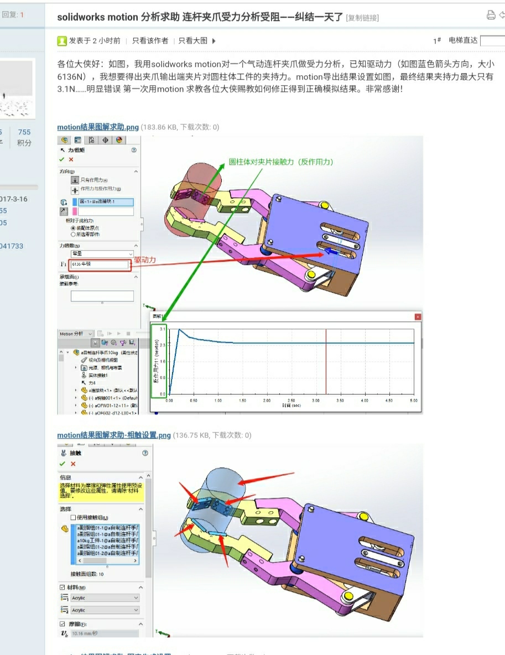Cancel the 接触 panel with the red X

[73, 464]
